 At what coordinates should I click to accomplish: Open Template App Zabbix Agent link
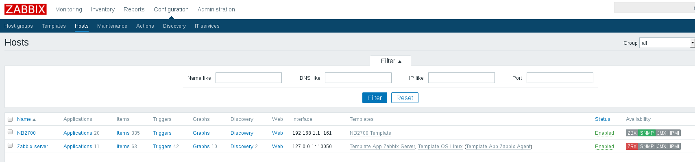[x=499, y=147]
